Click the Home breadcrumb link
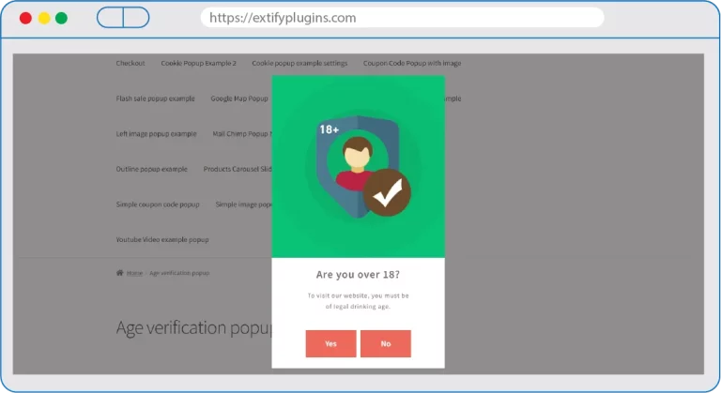The image size is (721, 393). 134,273
